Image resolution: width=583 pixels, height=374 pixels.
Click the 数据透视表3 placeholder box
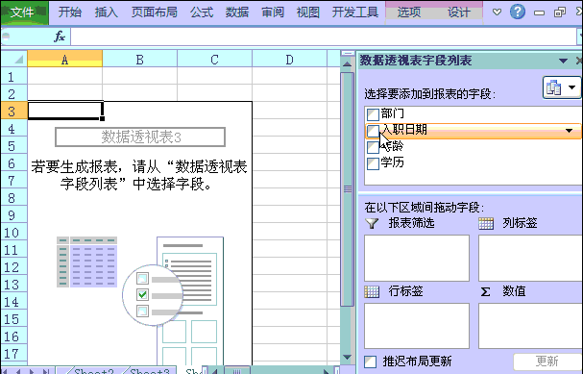click(x=140, y=137)
